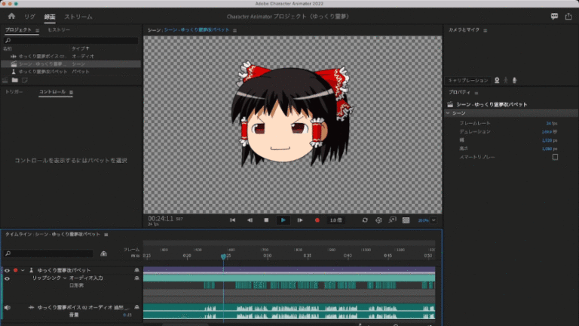Select the プロジェクト panel tab
579x326 pixels.
pos(18,30)
